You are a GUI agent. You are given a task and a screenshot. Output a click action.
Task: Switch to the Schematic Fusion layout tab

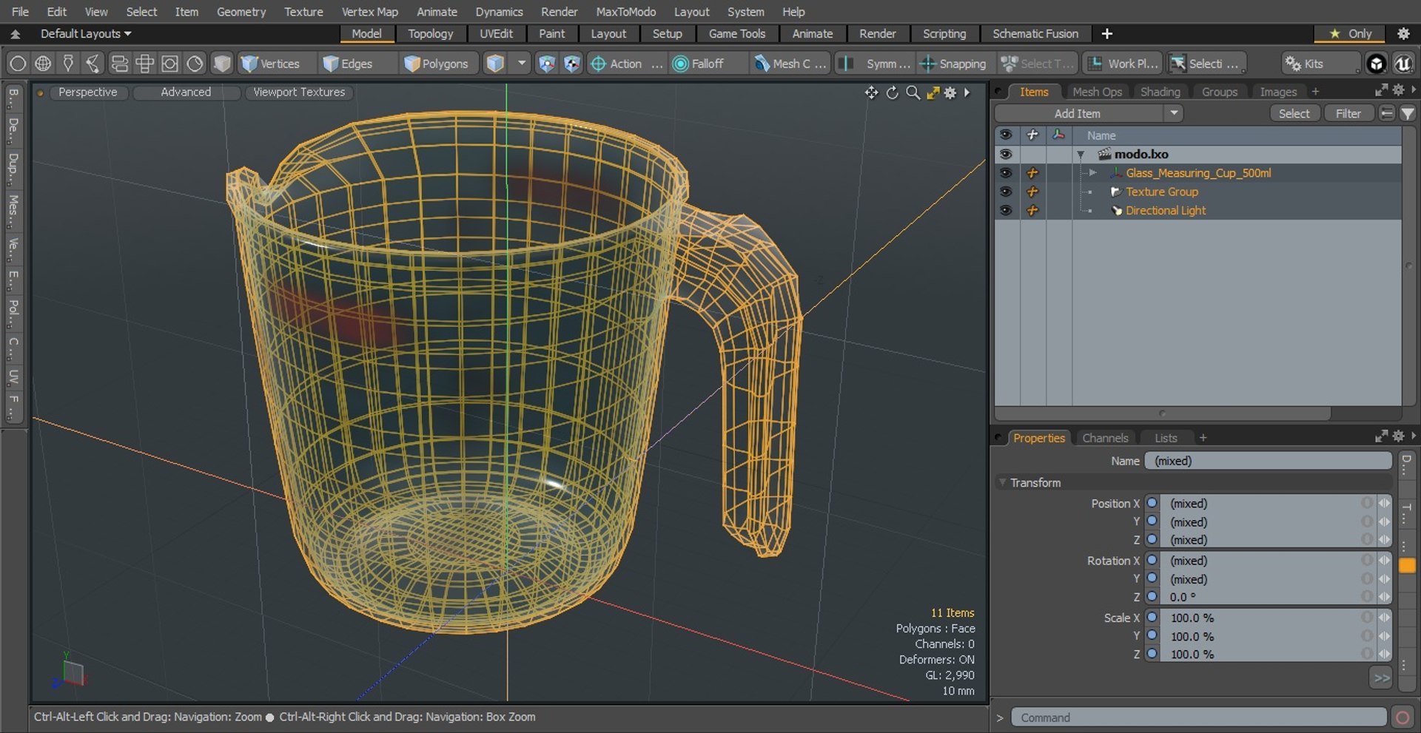(x=1035, y=34)
